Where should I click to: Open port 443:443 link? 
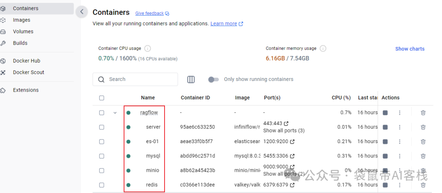pos(276,123)
